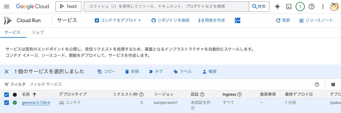Screen dimensions: 341x113
Task: Click the リージョン column header
Action: coord(164,95)
